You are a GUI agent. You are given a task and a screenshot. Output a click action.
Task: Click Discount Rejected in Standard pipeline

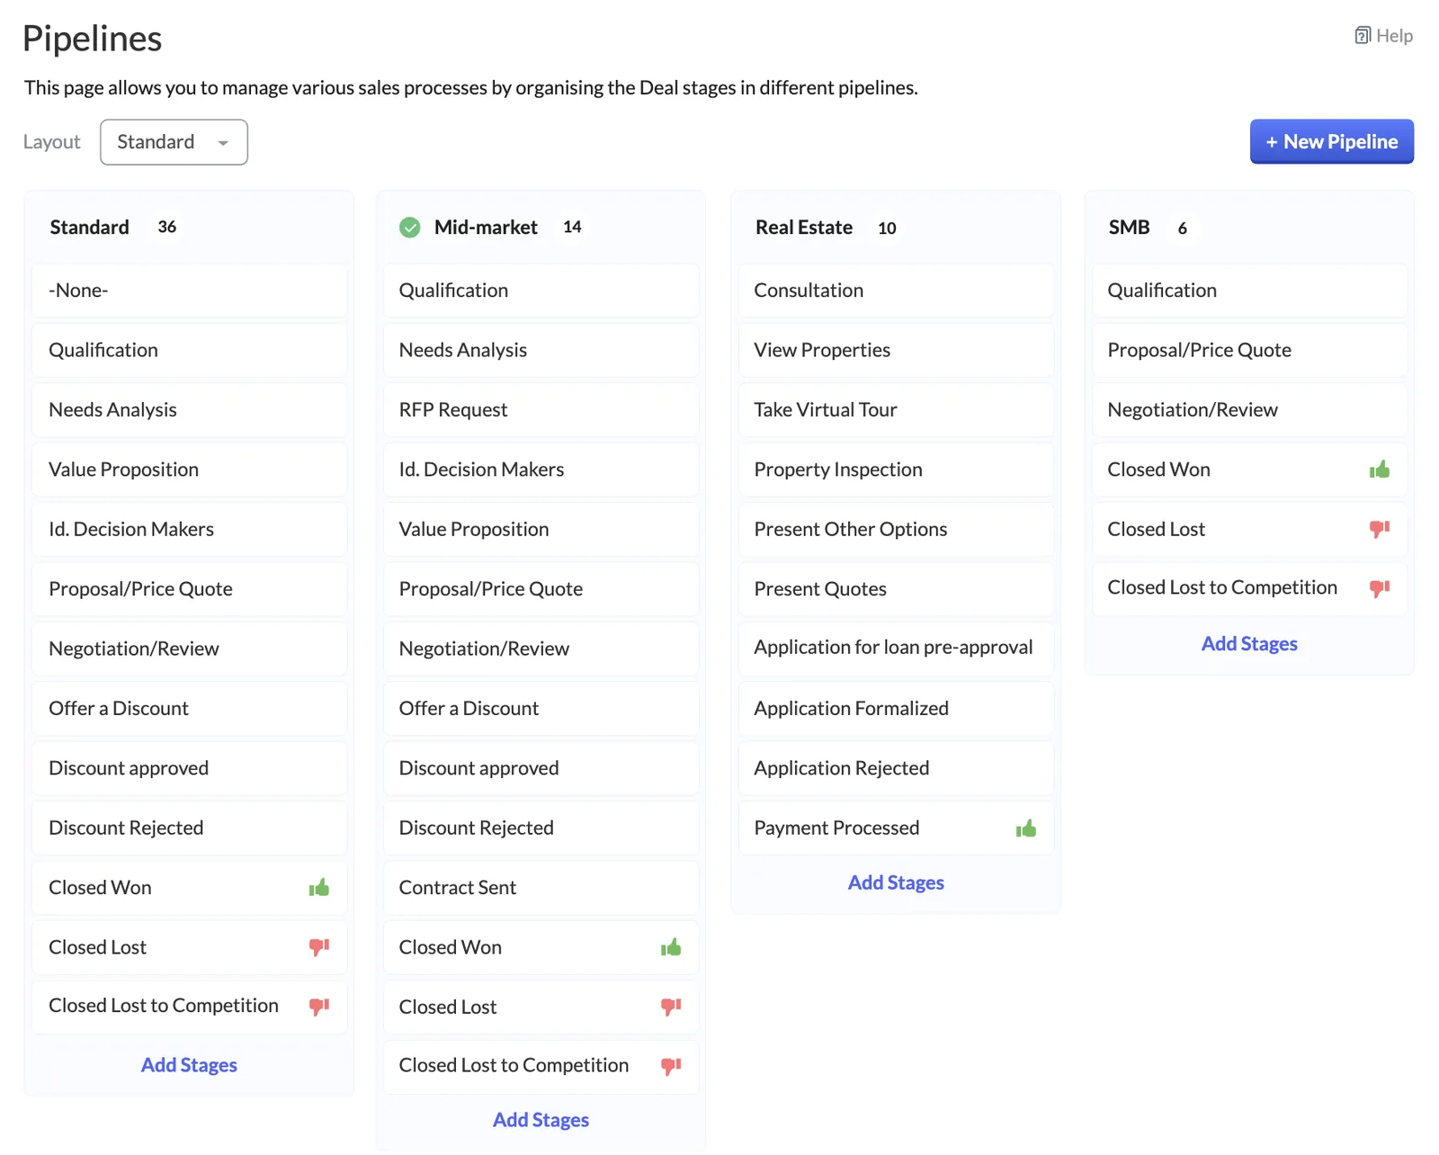189,828
